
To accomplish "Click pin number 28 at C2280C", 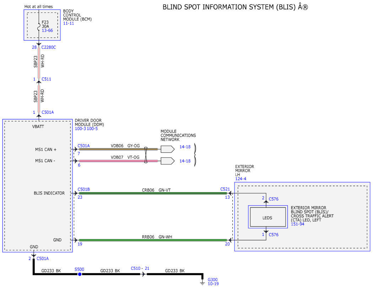I will pyautogui.click(x=34, y=47).
